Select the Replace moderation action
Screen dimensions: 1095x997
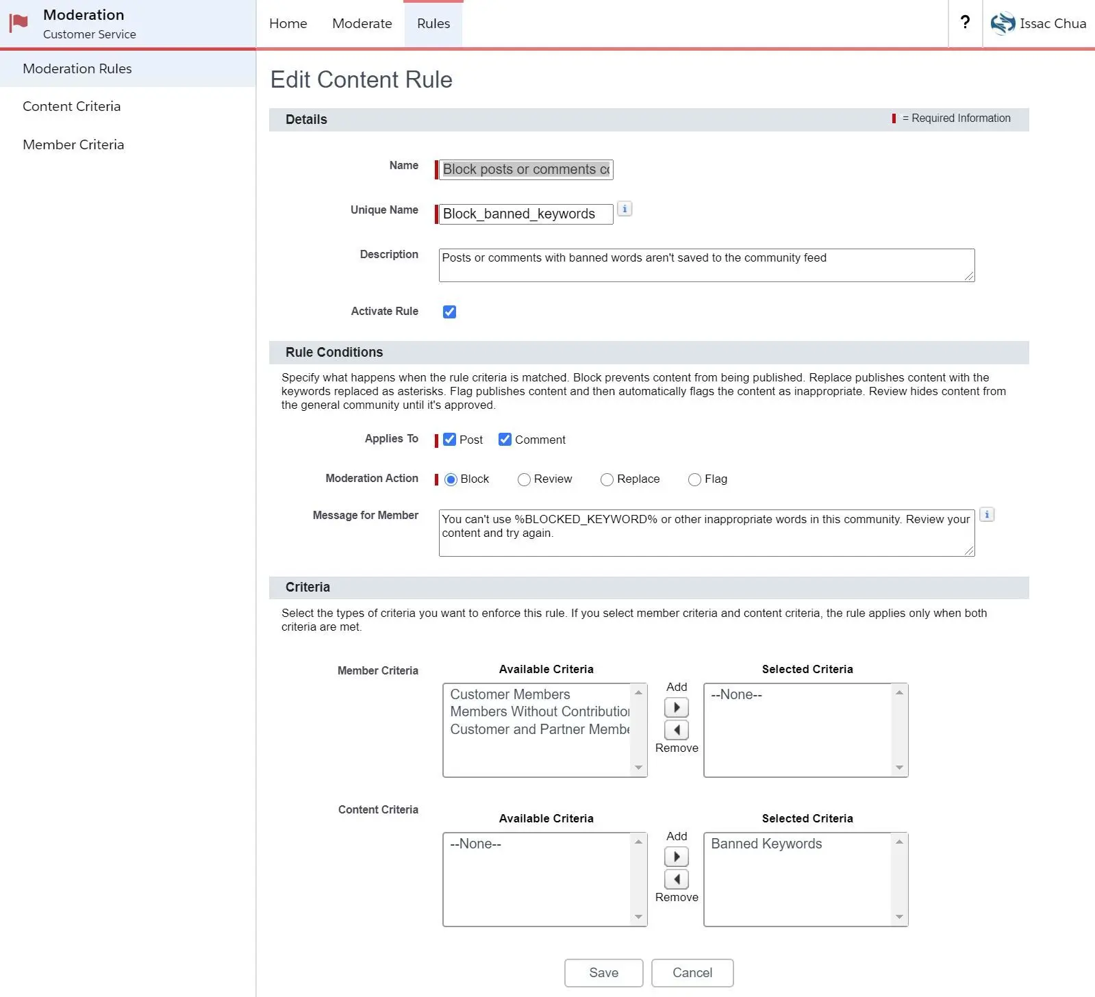[607, 479]
